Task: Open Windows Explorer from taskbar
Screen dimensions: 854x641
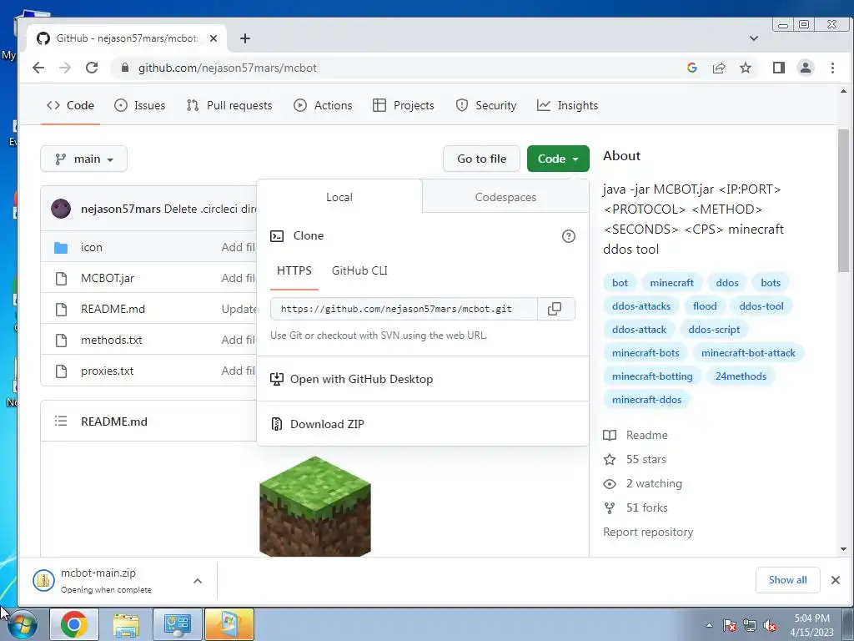Action: pyautogui.click(x=126, y=624)
